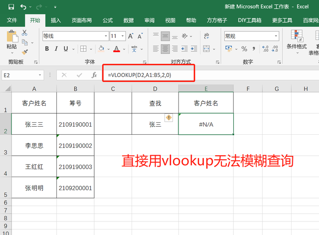This screenshot has height=235, width=319.
Task: Toggle middle vertical alignment
Action: pos(165,36)
